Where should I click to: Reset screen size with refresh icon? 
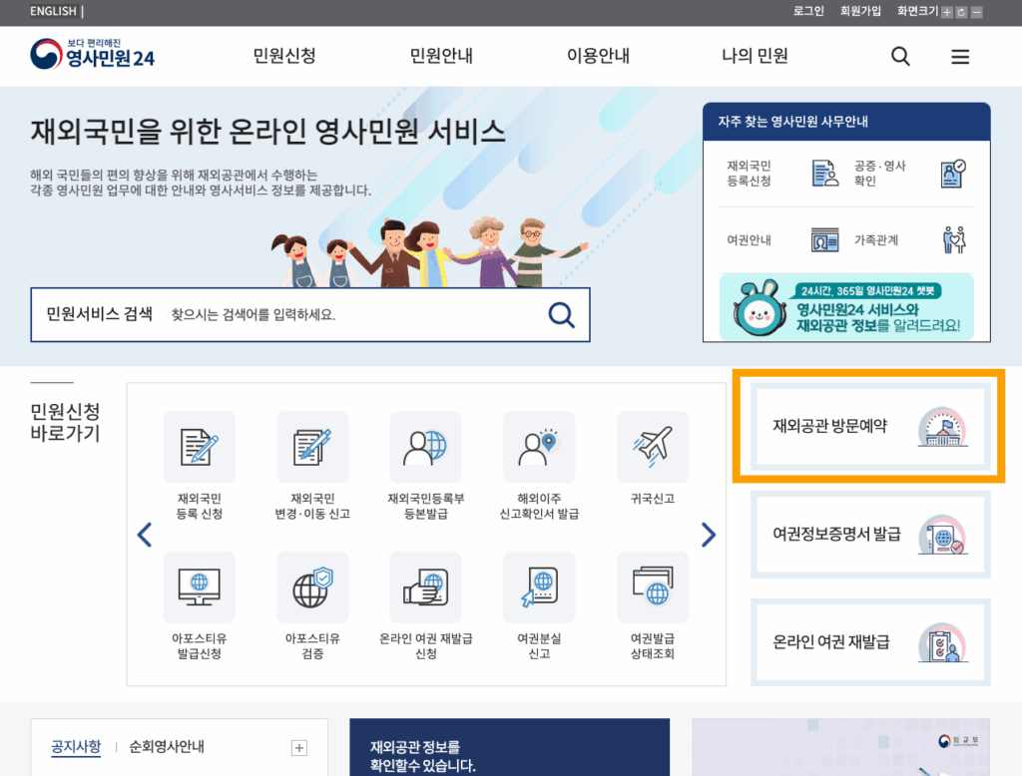[x=961, y=12]
